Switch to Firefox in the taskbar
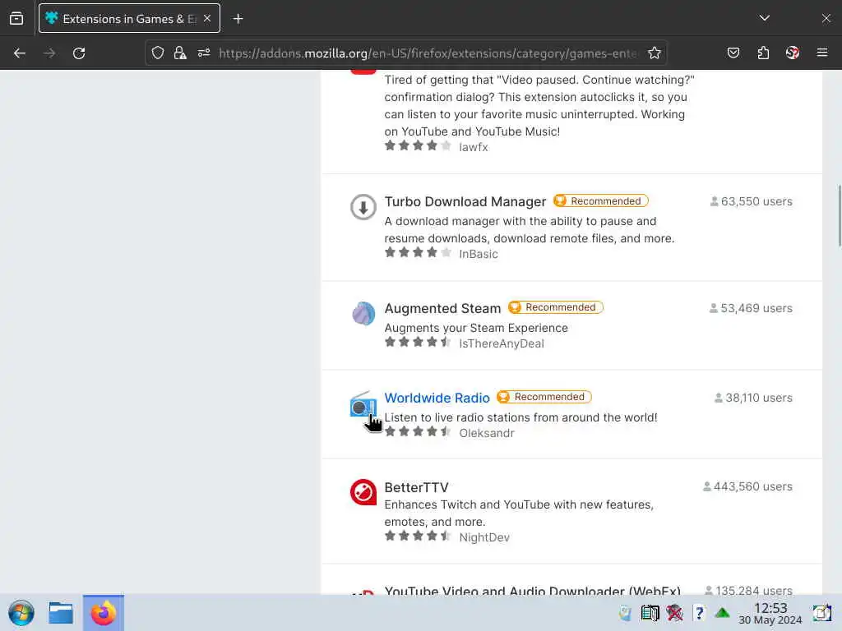Screen dimensions: 842x631 coord(103,613)
